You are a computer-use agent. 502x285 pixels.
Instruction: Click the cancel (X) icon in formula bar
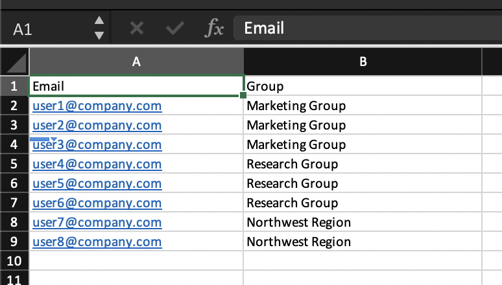[x=137, y=28]
